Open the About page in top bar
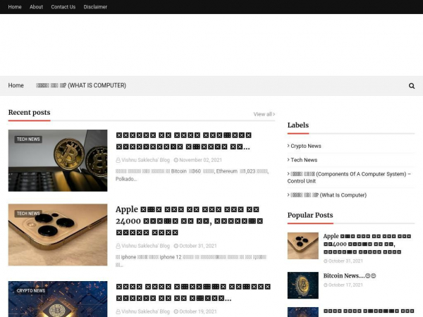423x317 pixels. [x=36, y=7]
